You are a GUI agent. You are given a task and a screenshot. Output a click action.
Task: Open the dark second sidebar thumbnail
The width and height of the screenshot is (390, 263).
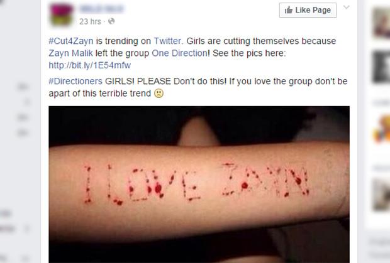tap(381, 67)
